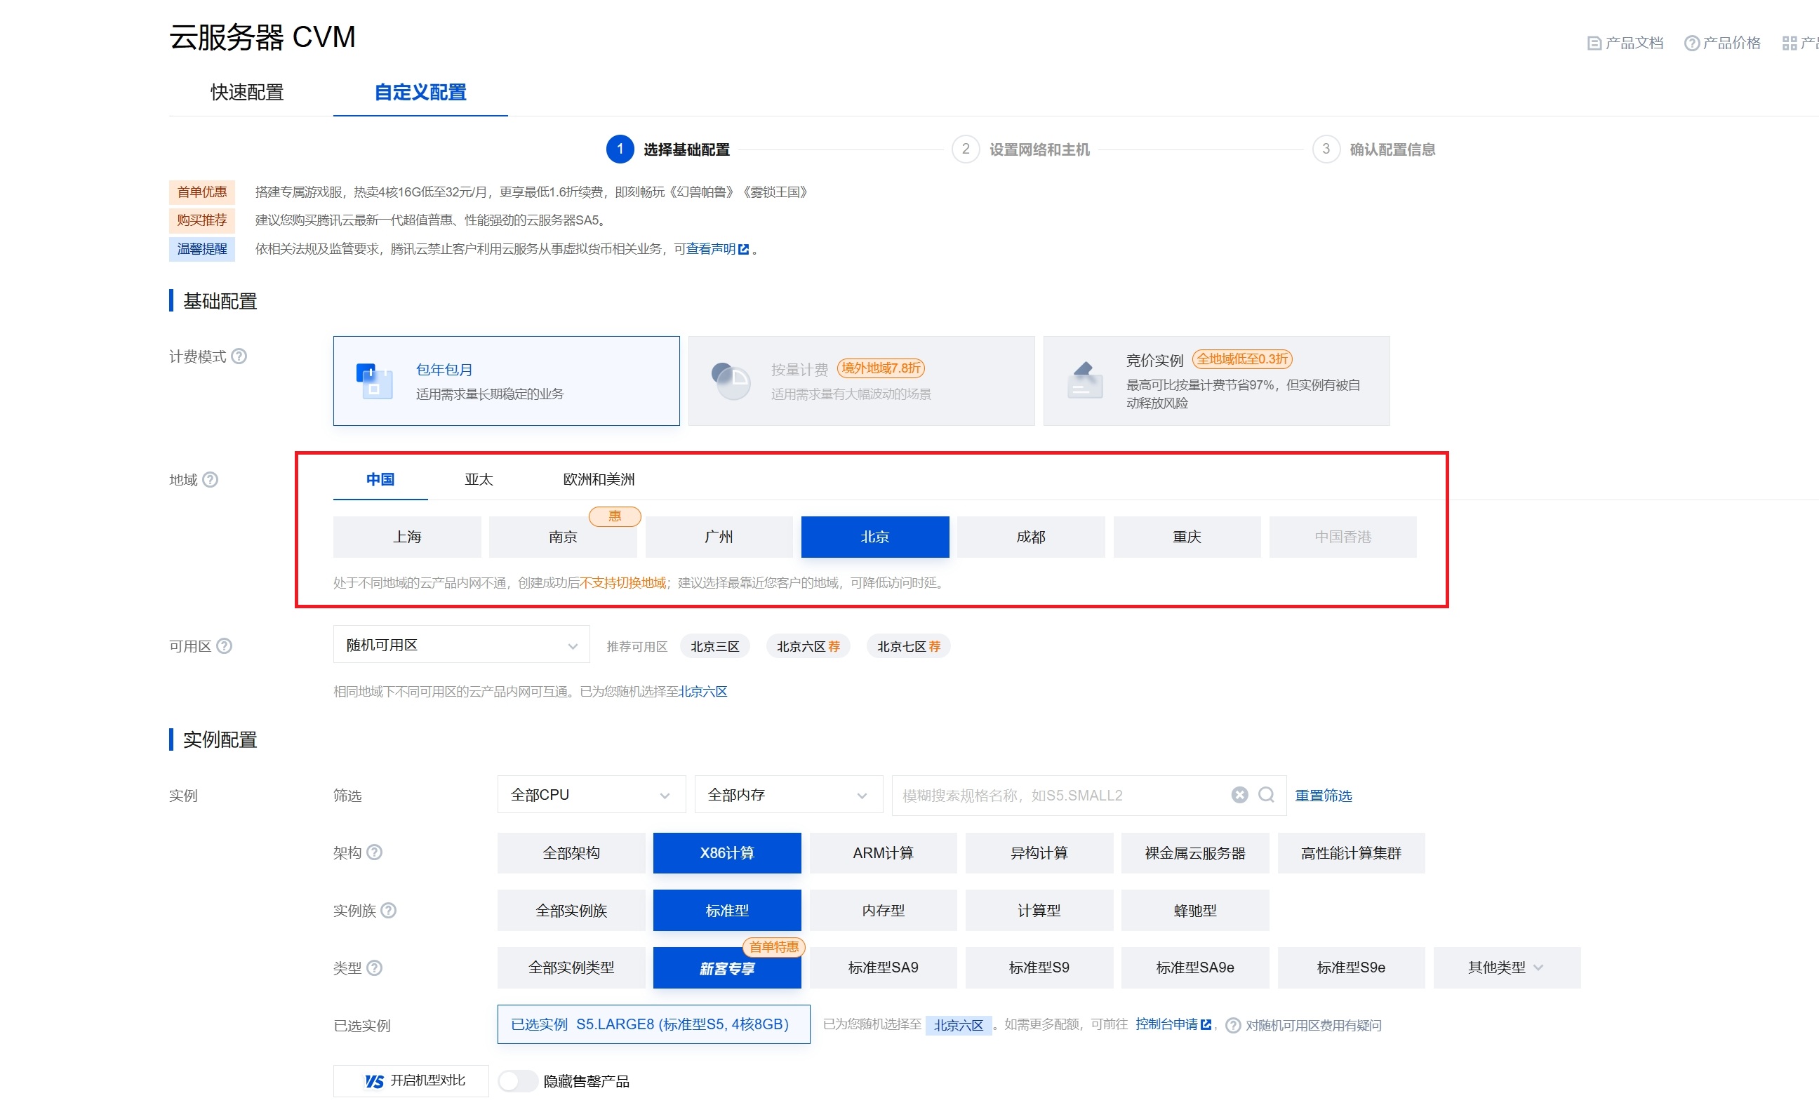This screenshot has width=1819, height=1105.
Task: Switch to the 快速配置 tab
Action: coord(247,93)
